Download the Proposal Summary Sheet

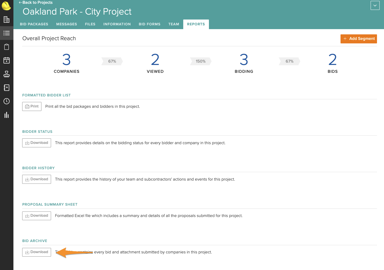(x=36, y=216)
